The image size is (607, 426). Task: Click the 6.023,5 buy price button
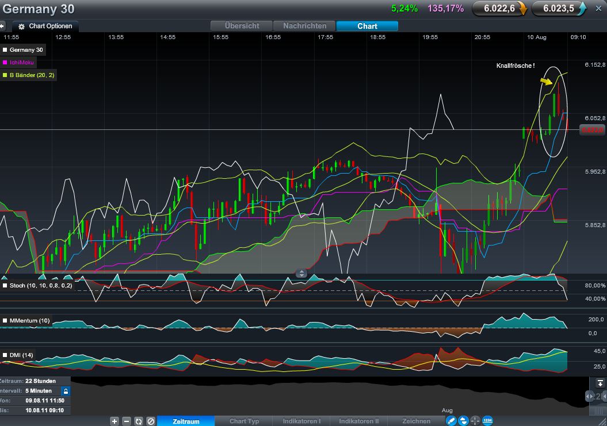[559, 9]
